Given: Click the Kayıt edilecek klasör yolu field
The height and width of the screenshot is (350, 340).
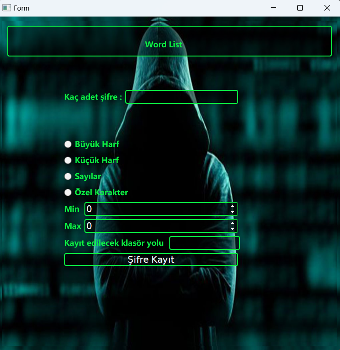Looking at the screenshot, I should click(x=205, y=243).
